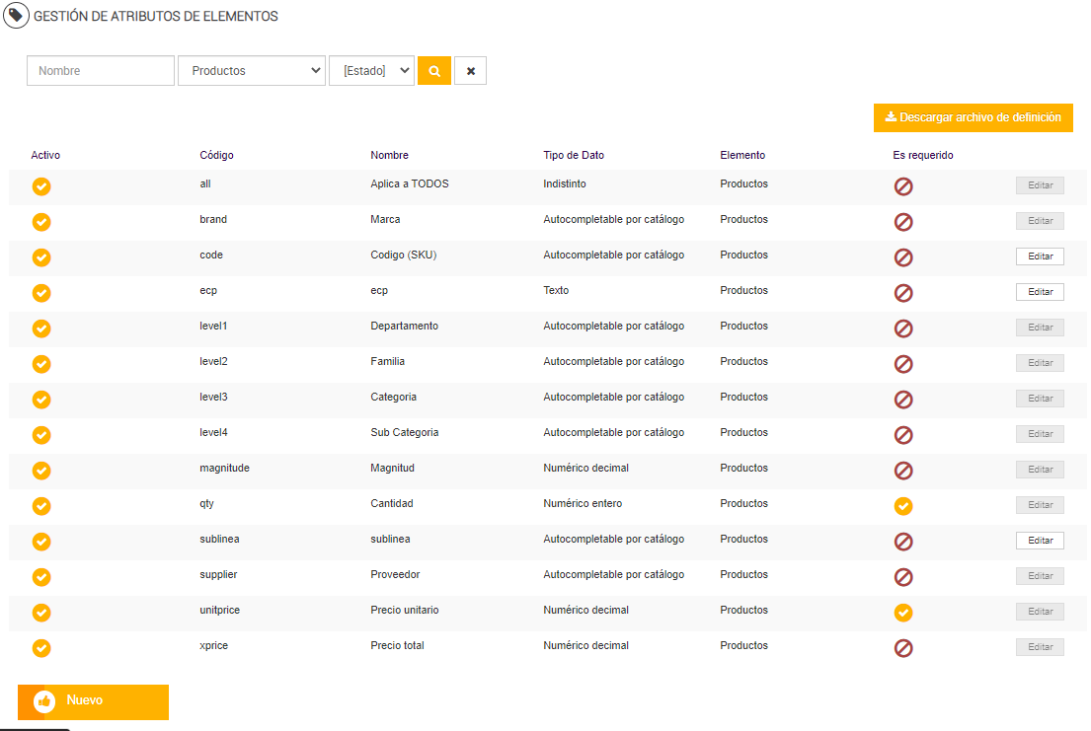Screen dimensions: 1091x731
Task: Toggle active checkmark for code row
Action: [x=41, y=257]
